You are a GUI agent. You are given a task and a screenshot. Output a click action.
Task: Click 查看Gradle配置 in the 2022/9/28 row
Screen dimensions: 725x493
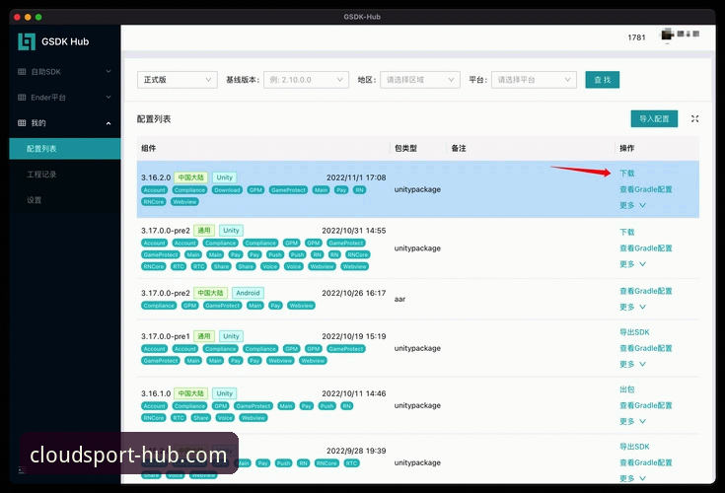pyautogui.click(x=645, y=462)
